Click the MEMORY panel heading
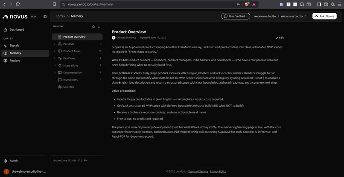The height and width of the screenshot is (177, 344). click(58, 26)
